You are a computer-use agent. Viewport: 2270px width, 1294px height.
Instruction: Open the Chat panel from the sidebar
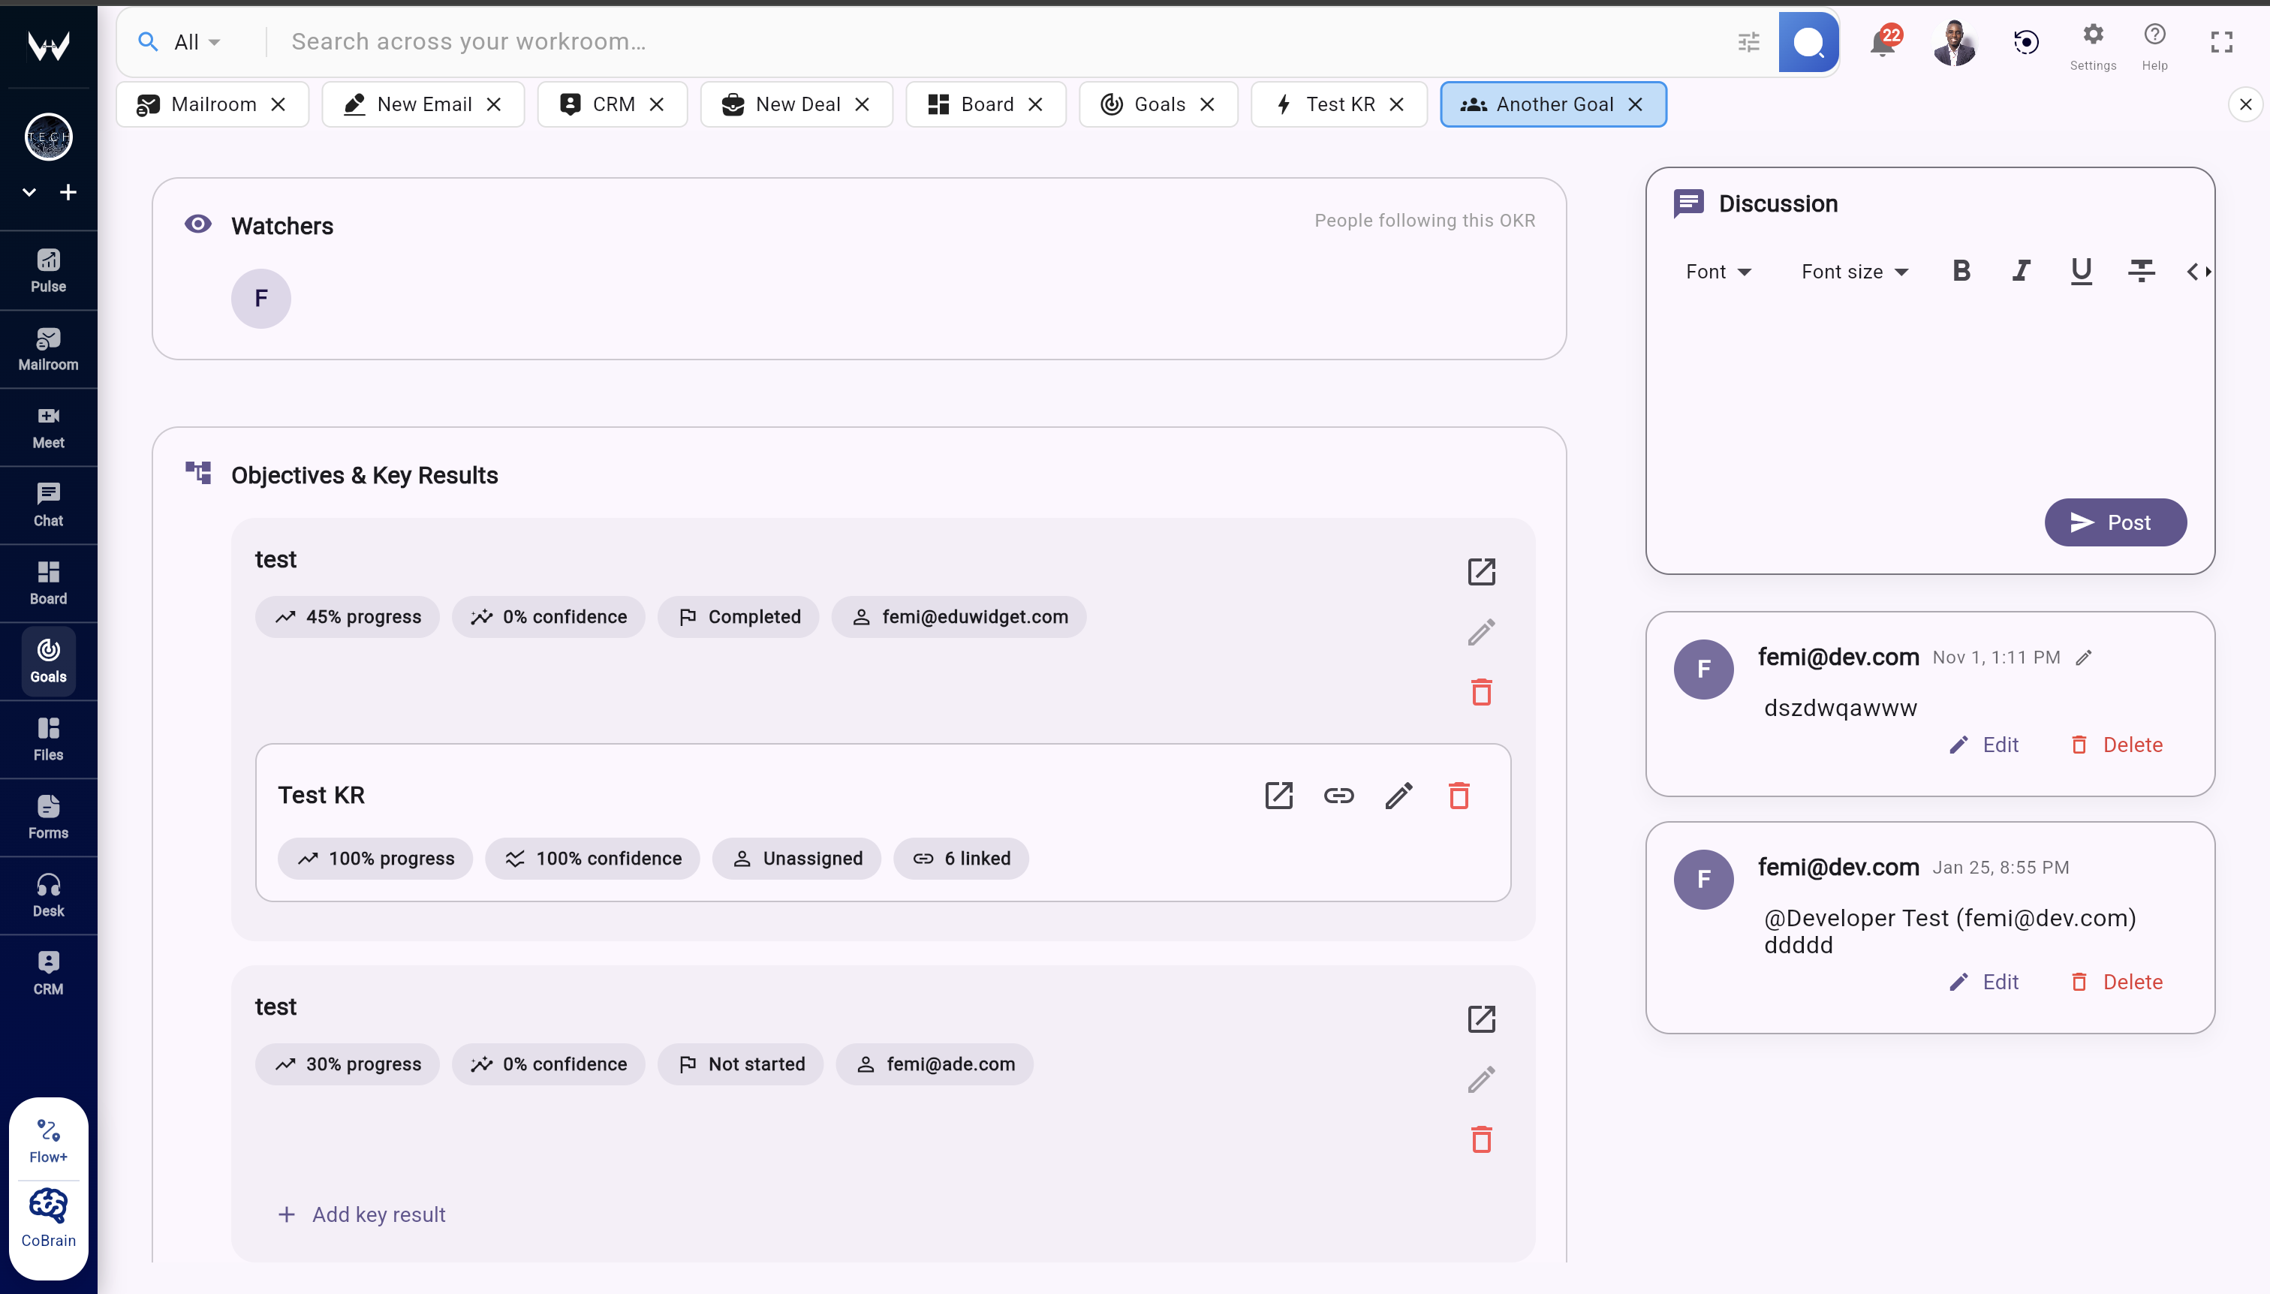48,504
